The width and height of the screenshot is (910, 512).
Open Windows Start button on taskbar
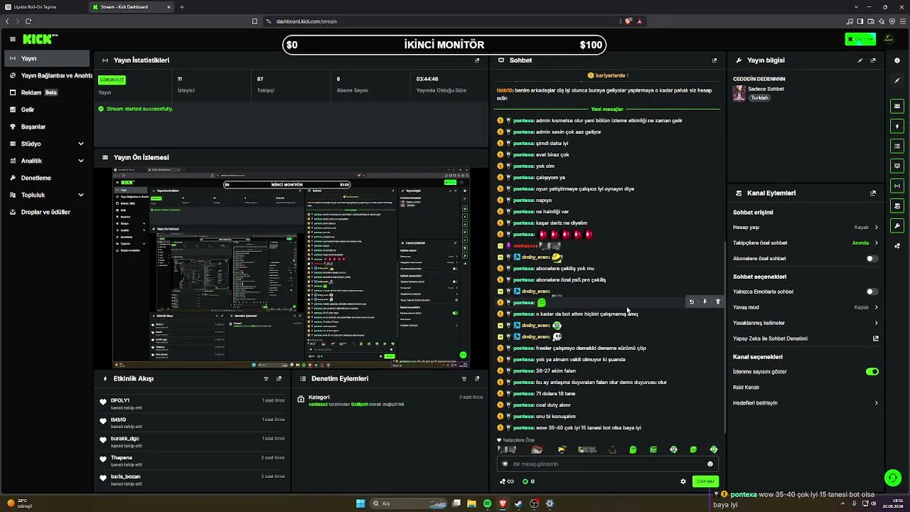tap(360, 503)
